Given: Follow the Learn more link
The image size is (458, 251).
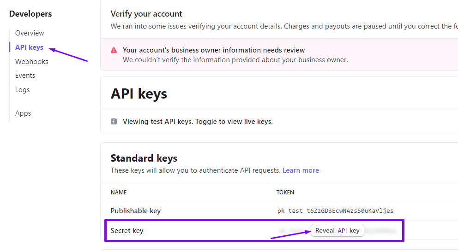Looking at the screenshot, I should 301,170.
